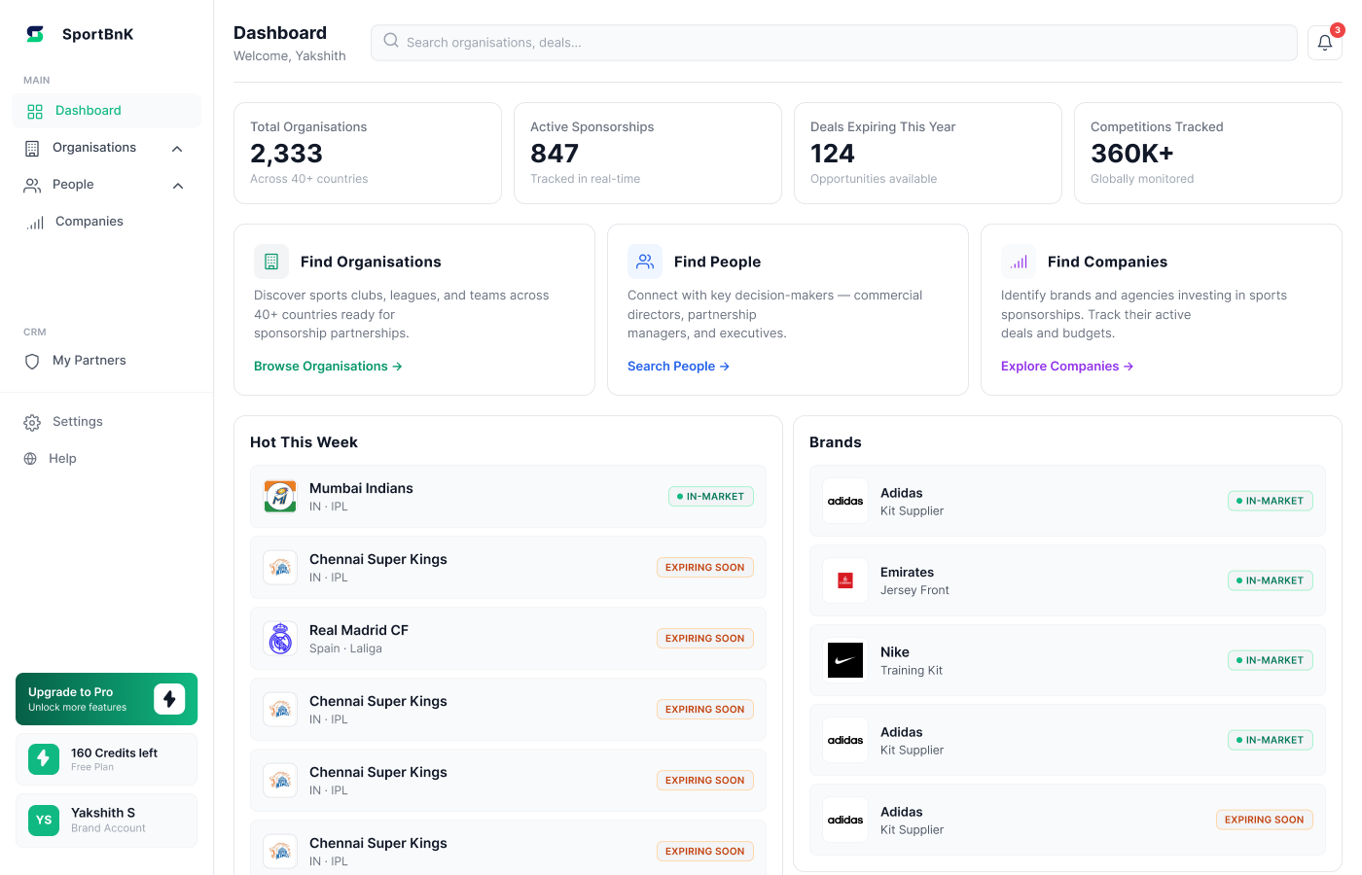
Task: Click the search magnifier icon
Action: [391, 41]
